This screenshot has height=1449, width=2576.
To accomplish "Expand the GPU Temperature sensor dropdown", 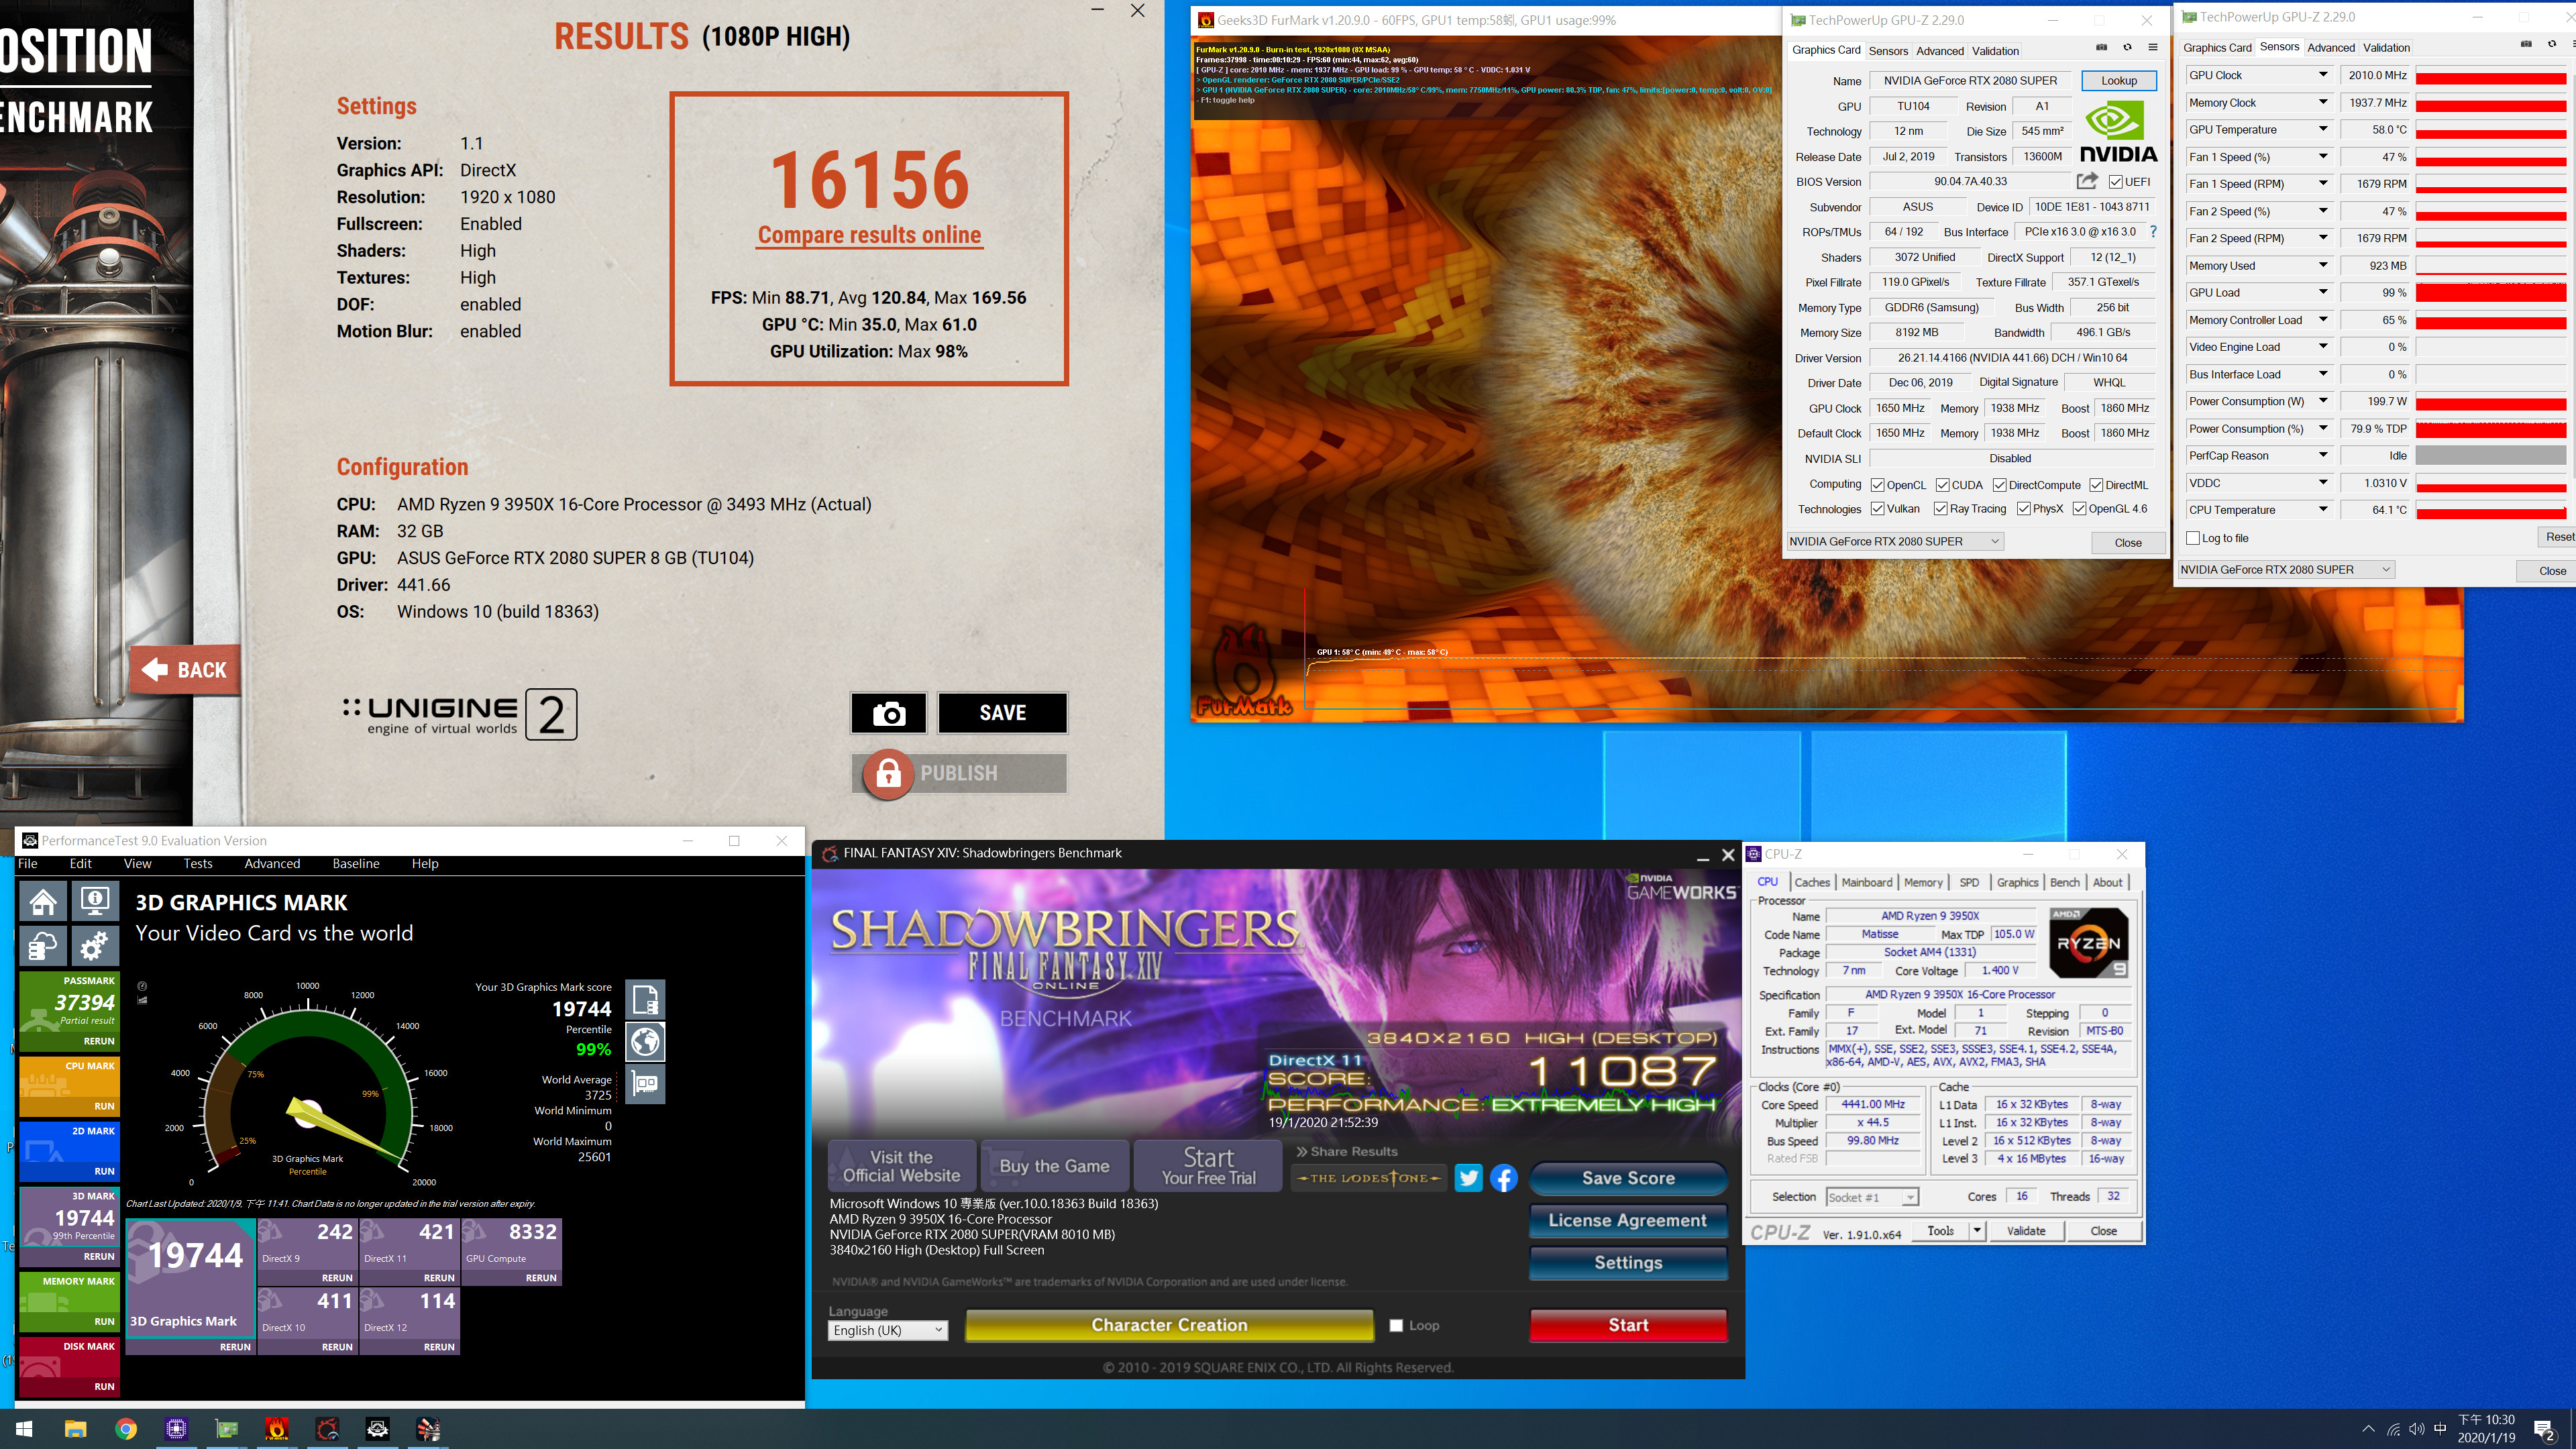I will tap(2323, 129).
